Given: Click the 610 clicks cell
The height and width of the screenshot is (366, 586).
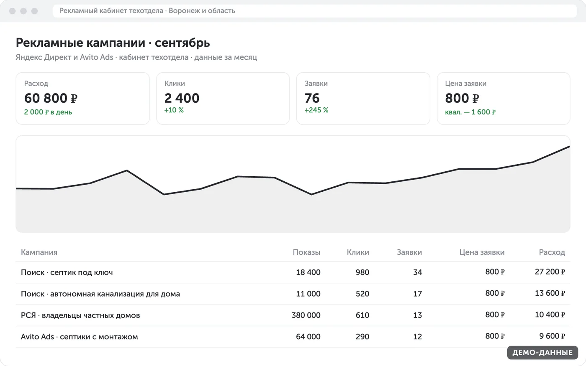Looking at the screenshot, I should point(362,315).
